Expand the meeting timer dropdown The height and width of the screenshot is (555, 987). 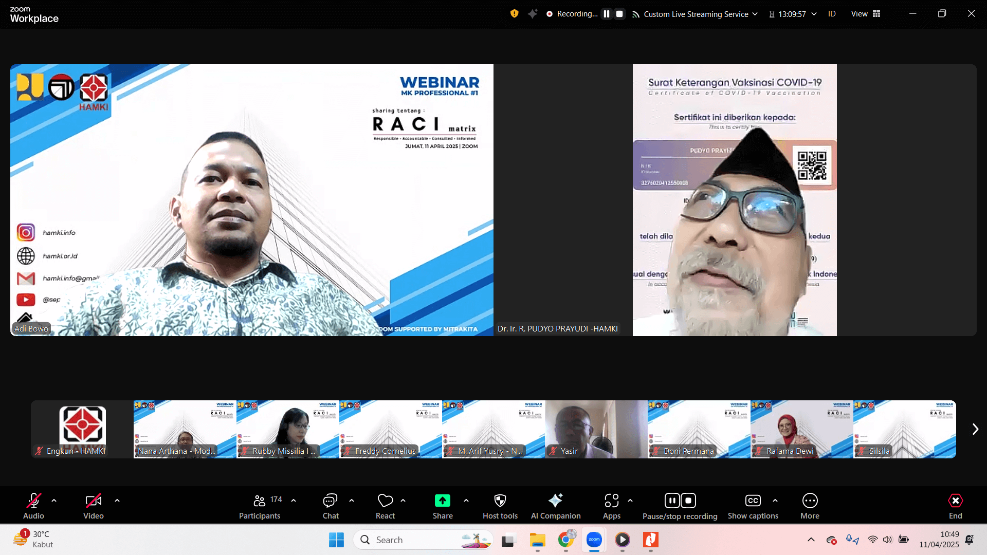pyautogui.click(x=814, y=14)
